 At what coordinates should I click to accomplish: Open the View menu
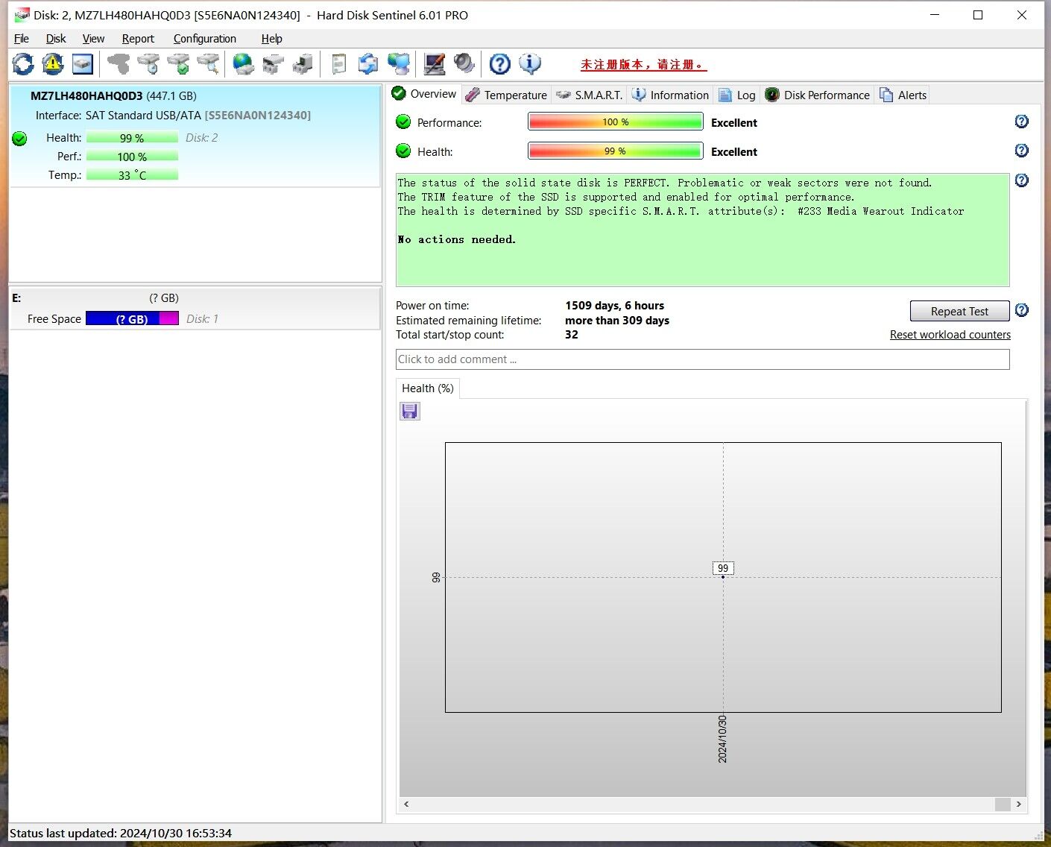coord(93,39)
